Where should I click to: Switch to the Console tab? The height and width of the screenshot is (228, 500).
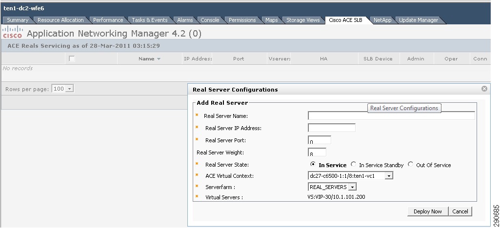click(x=210, y=20)
